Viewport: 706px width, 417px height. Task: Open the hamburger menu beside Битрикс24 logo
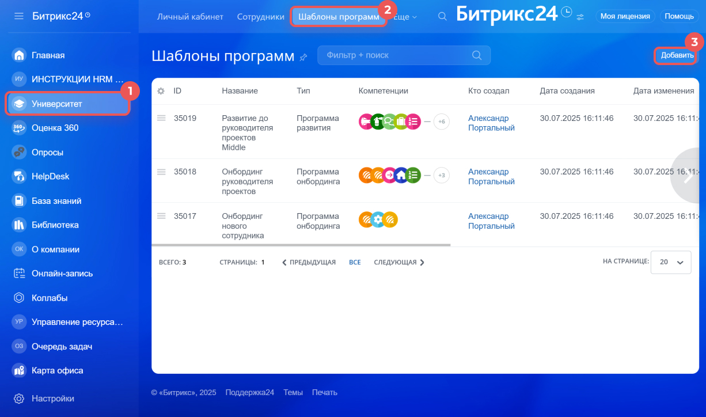[19, 16]
